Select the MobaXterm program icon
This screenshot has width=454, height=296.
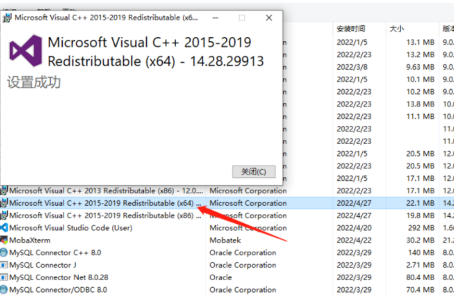coord(4,240)
